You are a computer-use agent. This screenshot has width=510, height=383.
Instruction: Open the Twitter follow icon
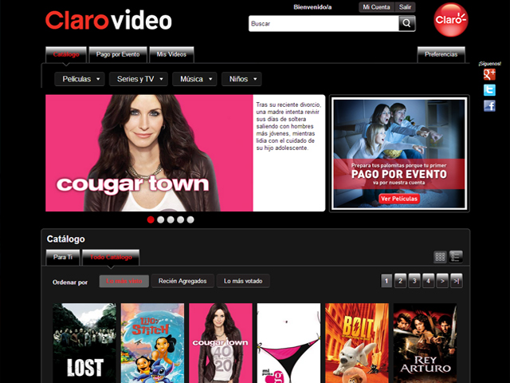[x=489, y=90]
